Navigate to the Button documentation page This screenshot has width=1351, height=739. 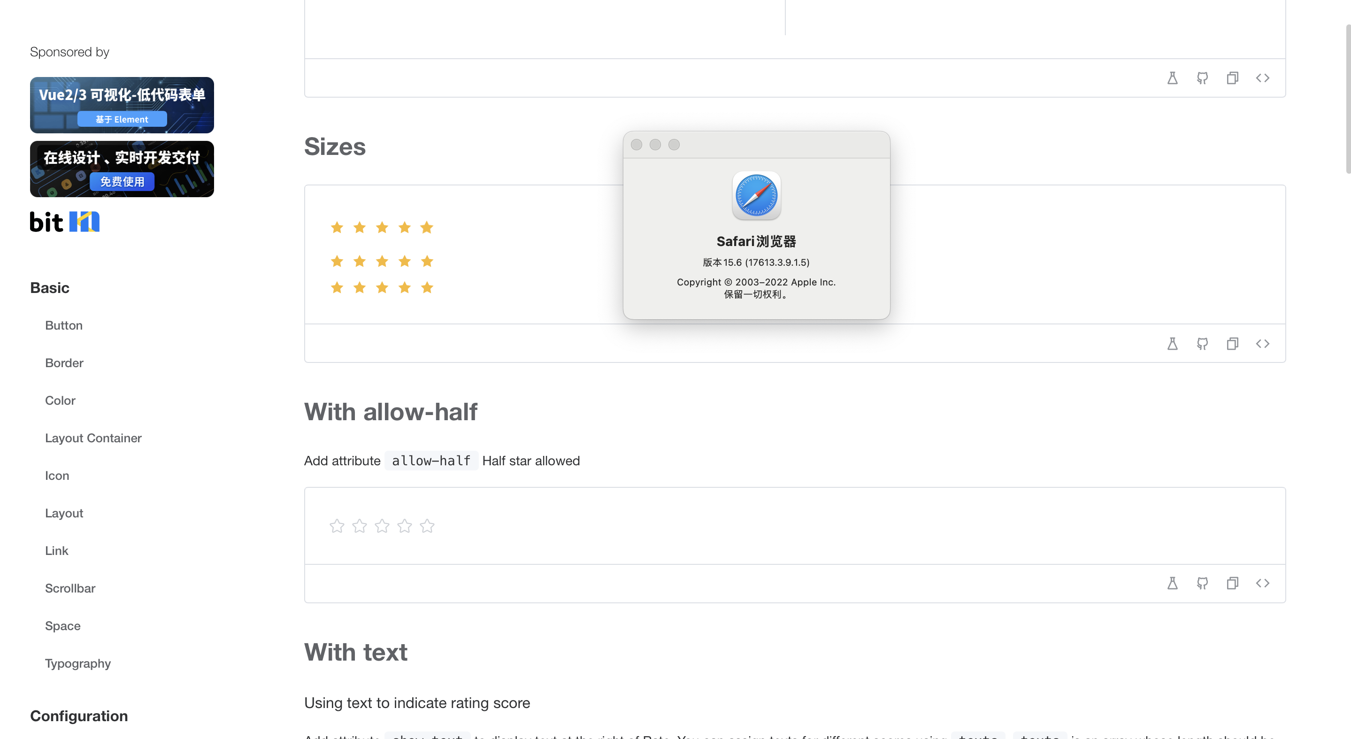63,325
